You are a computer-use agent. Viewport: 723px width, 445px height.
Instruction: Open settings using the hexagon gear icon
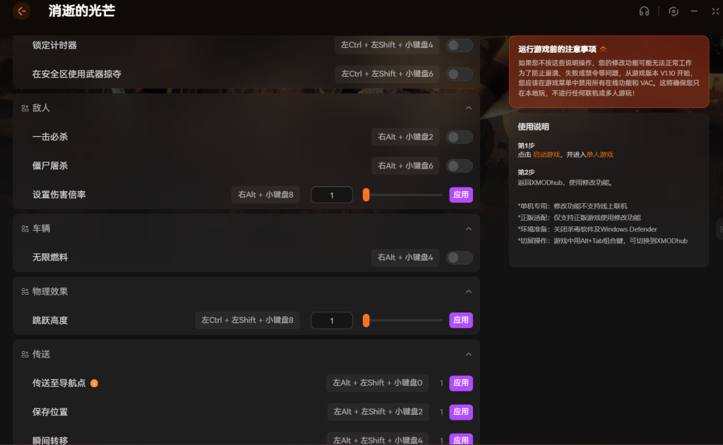click(674, 11)
